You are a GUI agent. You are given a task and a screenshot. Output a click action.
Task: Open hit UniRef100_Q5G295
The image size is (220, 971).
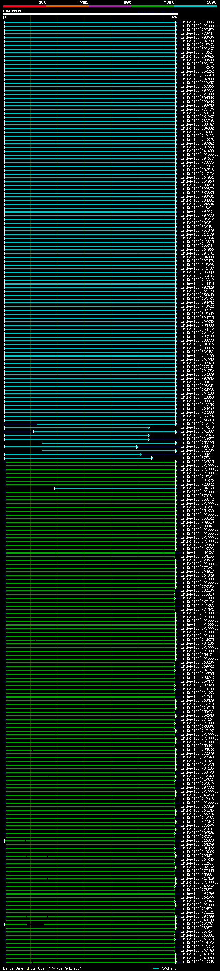click(x=197, y=443)
